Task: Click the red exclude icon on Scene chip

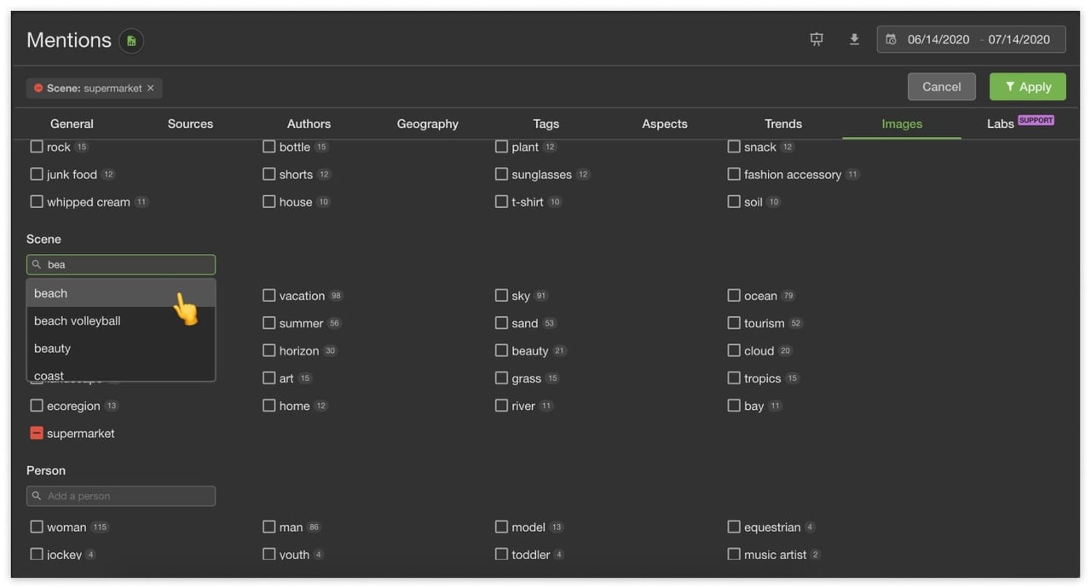Action: [38, 88]
